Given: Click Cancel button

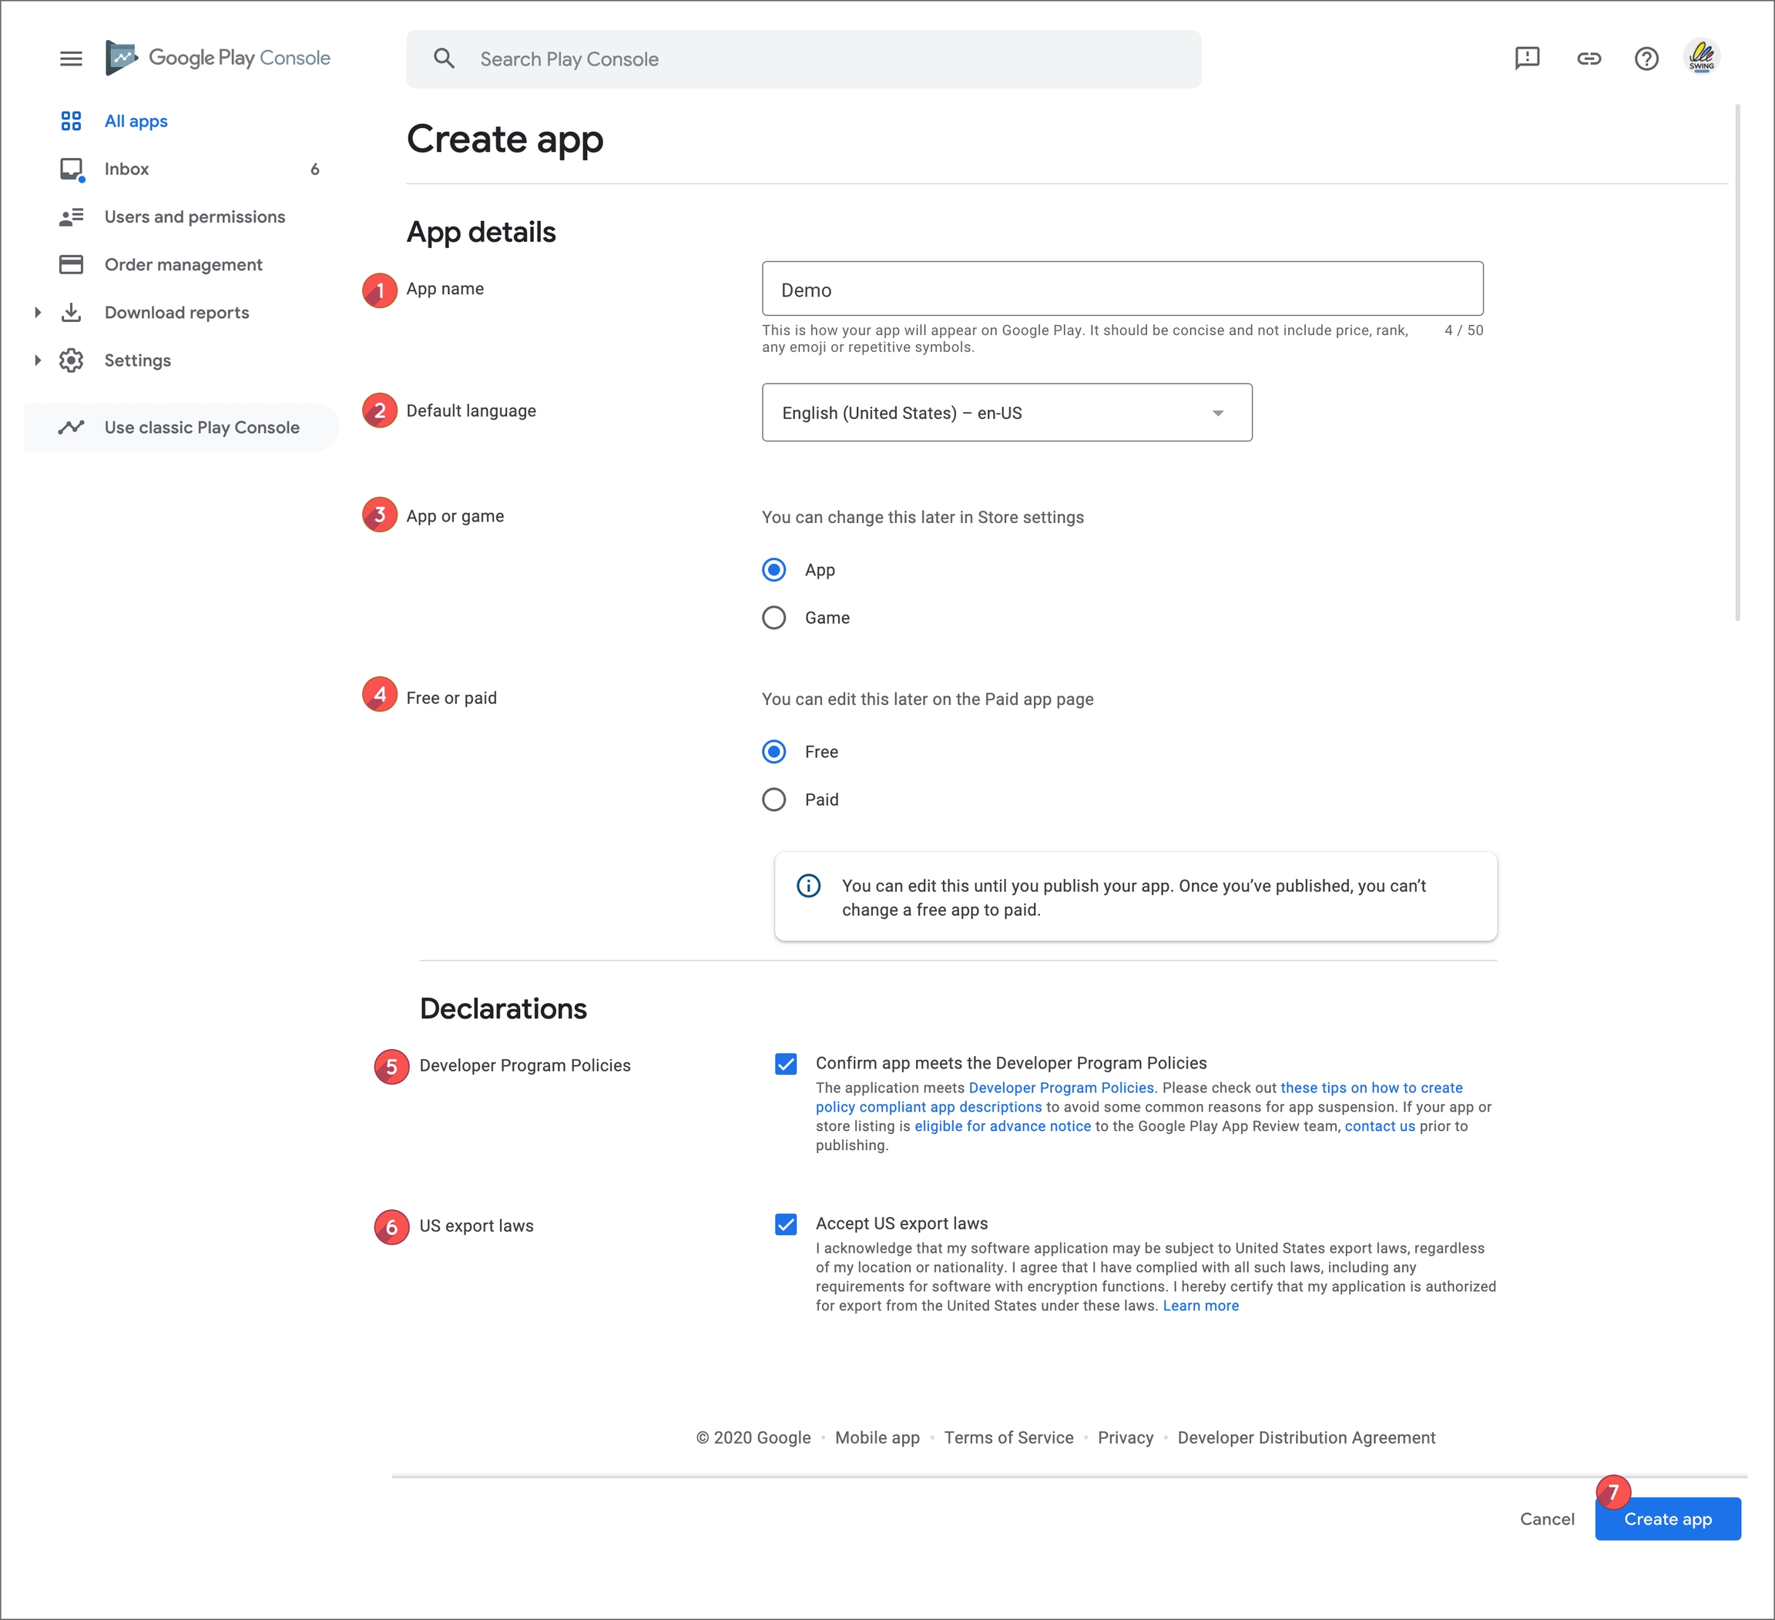Looking at the screenshot, I should tap(1547, 1519).
